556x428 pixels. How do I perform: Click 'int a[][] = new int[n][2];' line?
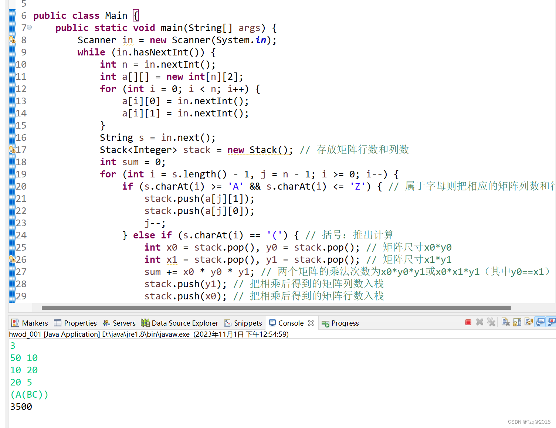[172, 77]
